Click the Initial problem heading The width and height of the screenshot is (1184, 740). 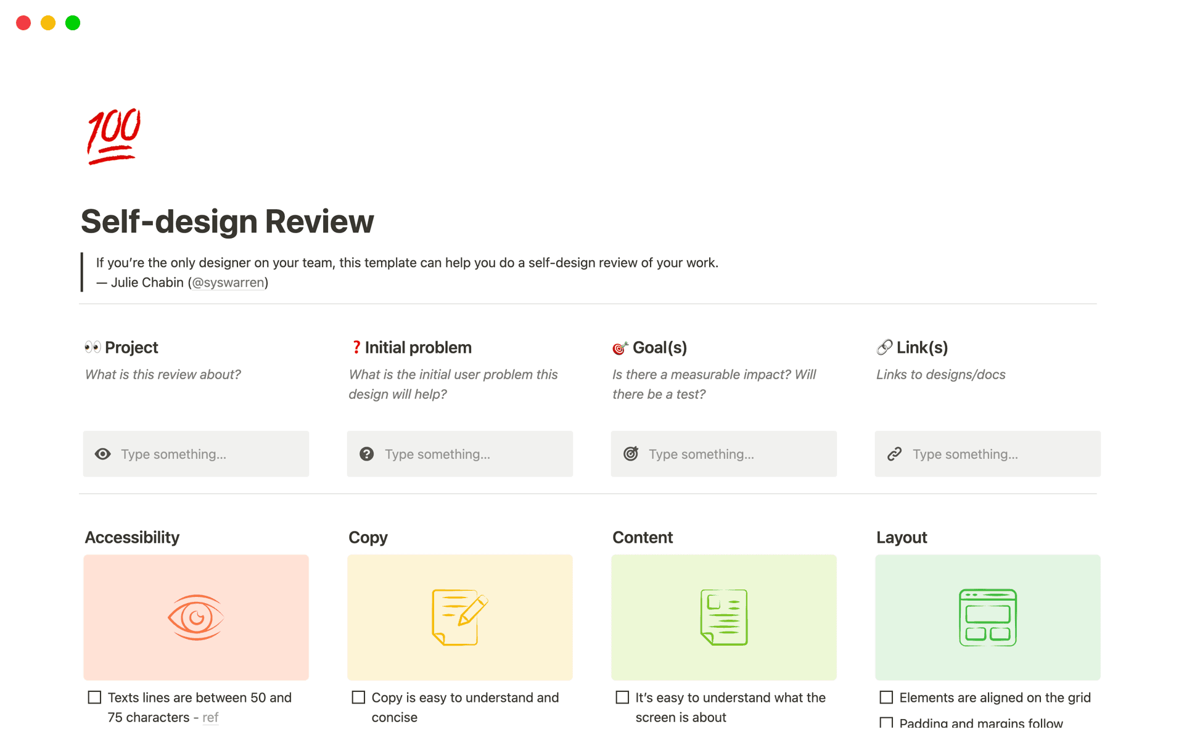418,348
